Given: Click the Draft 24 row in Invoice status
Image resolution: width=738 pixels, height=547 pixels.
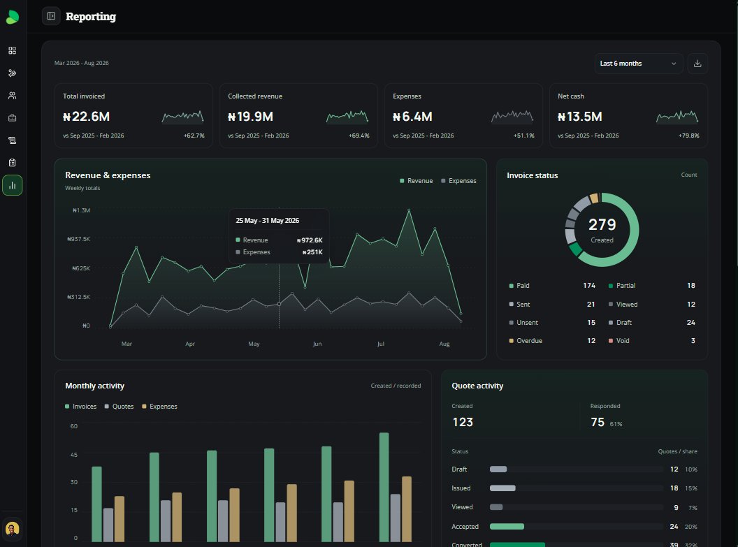Looking at the screenshot, I should coord(651,323).
